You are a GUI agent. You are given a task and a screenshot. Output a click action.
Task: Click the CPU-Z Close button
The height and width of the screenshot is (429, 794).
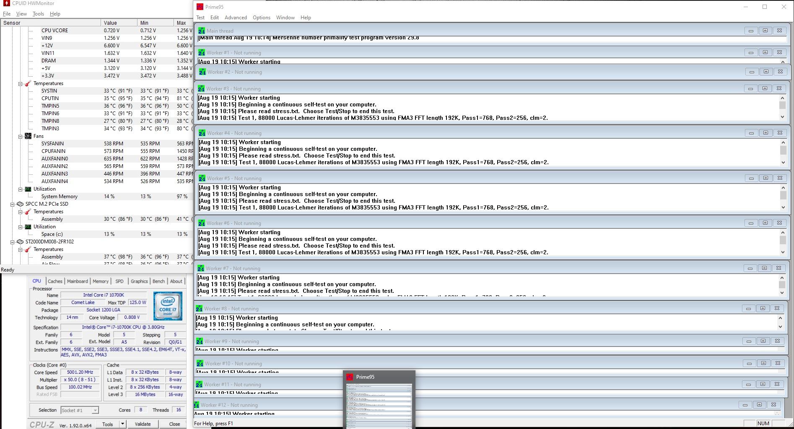click(174, 424)
